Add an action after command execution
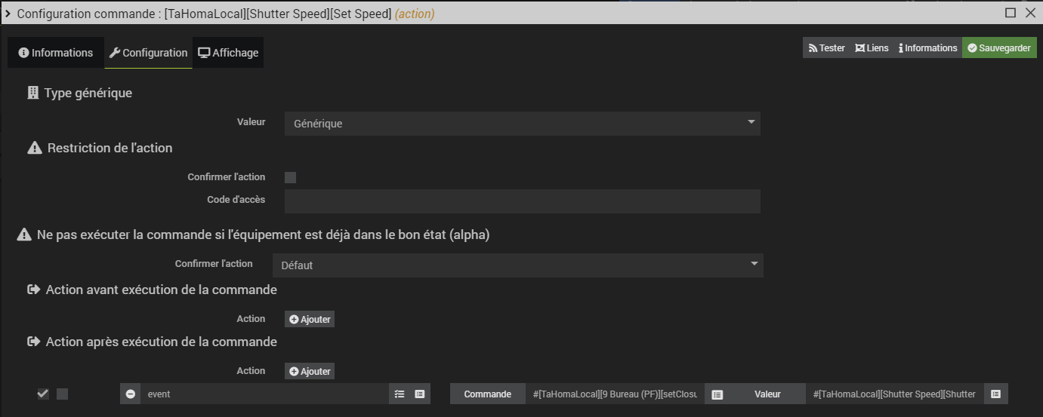This screenshot has height=417, width=1043. coord(310,371)
